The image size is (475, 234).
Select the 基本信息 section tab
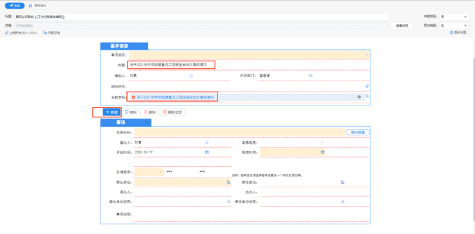(124, 46)
